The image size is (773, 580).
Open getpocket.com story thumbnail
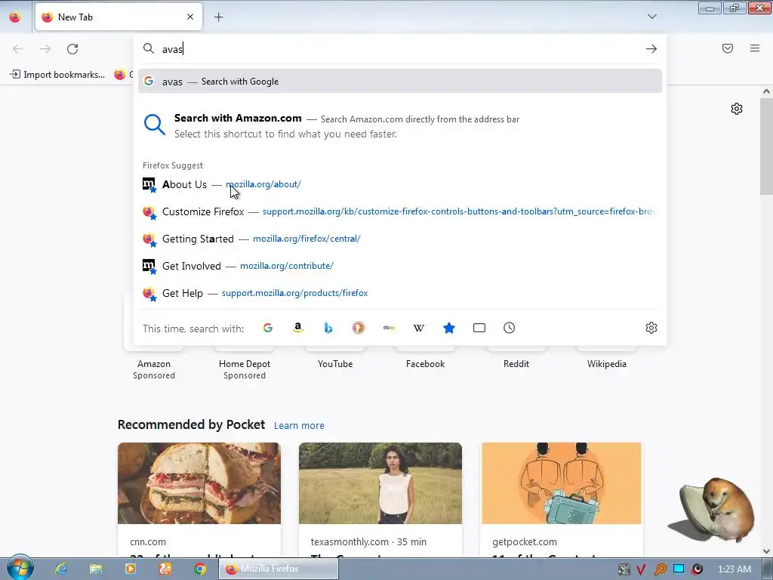click(562, 483)
